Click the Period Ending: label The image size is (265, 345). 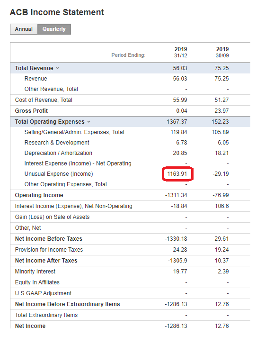[x=128, y=55]
